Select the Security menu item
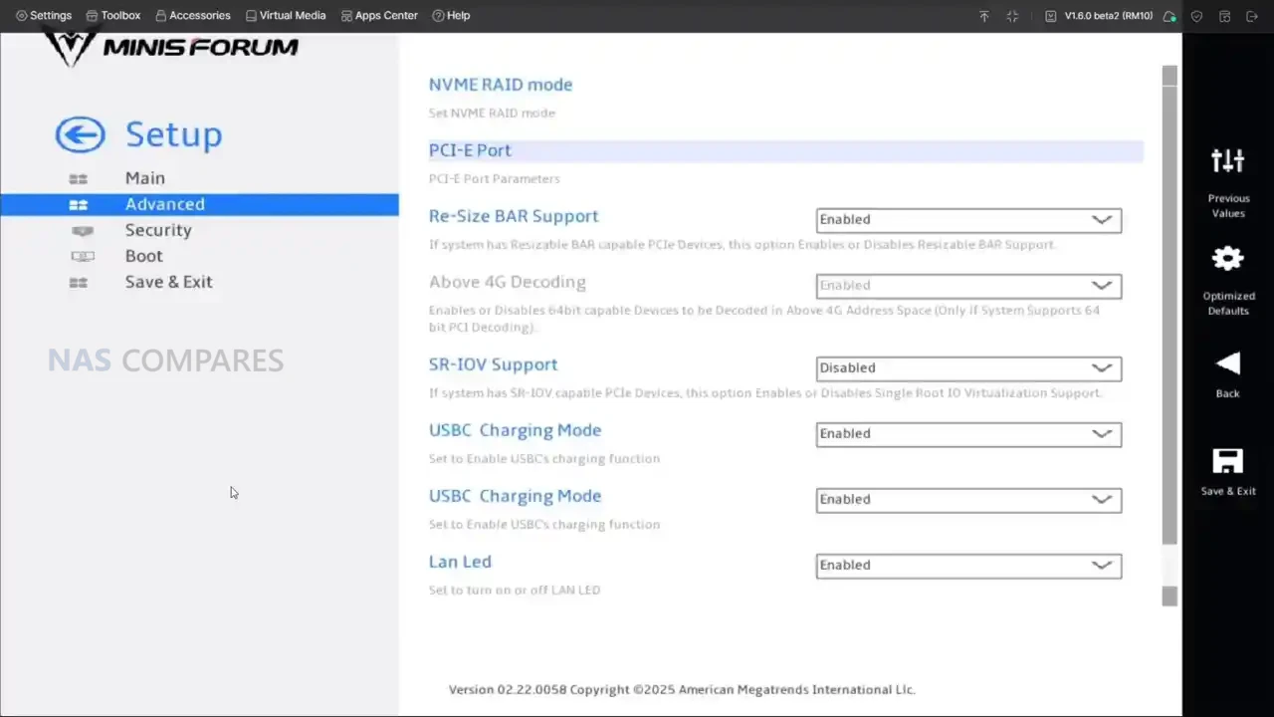Screen dimensions: 1274x717 pos(157,230)
